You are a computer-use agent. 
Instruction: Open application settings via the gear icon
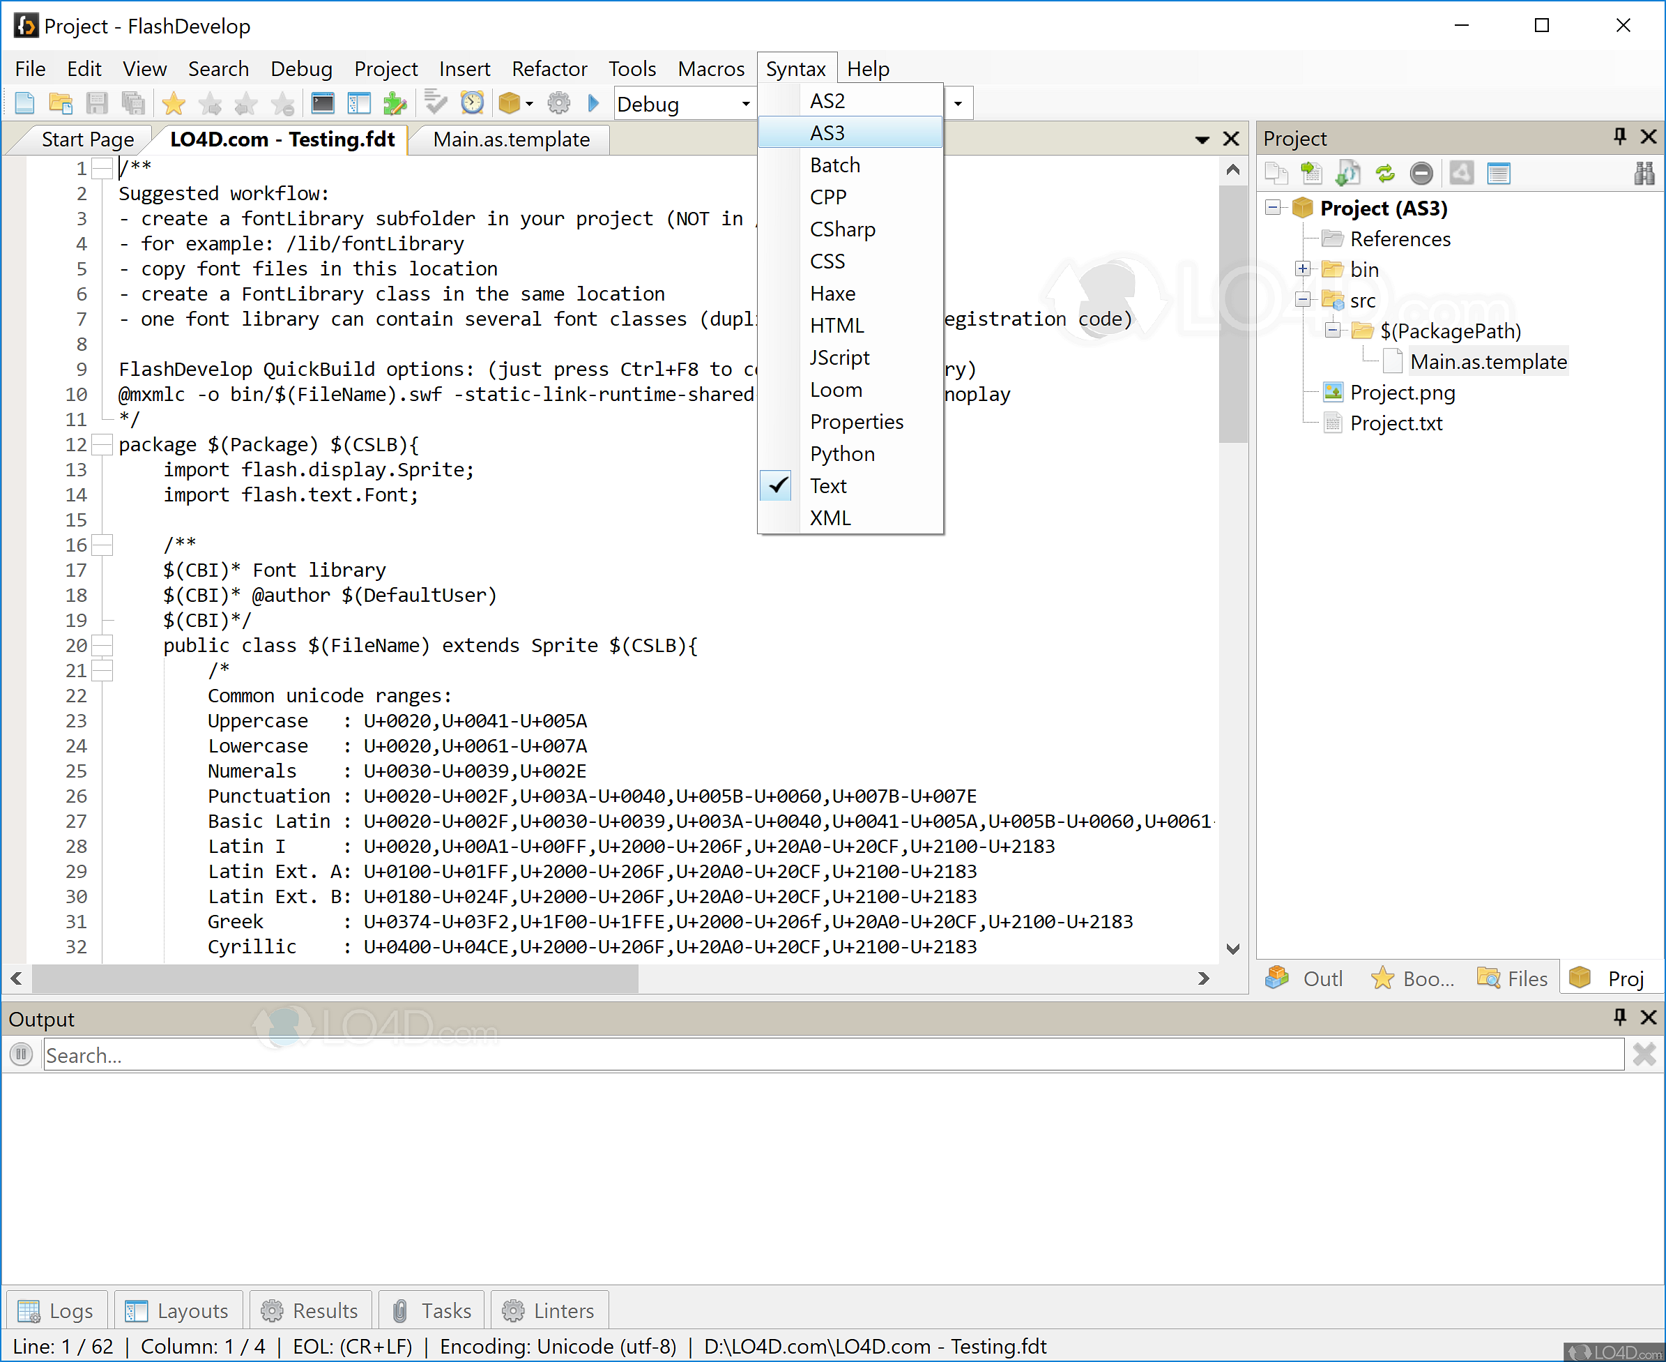(x=558, y=102)
